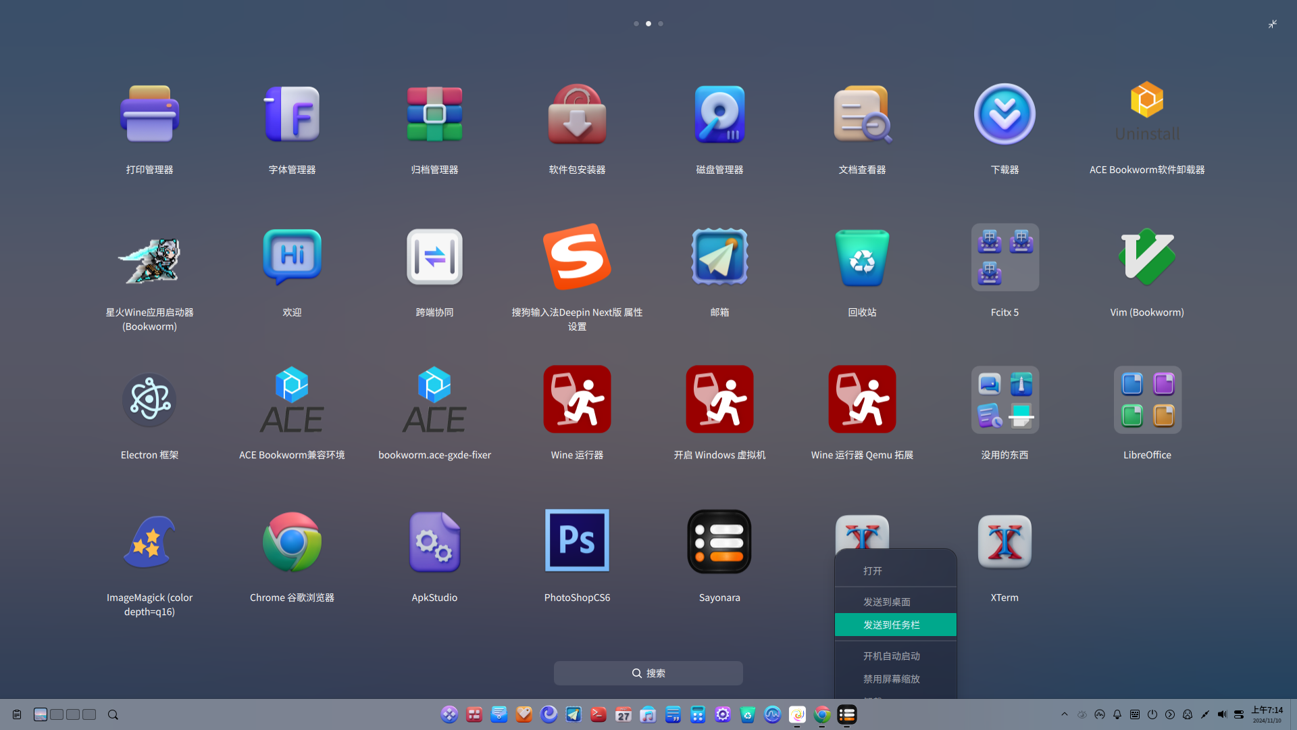Launch Chrome 谷歌浏览器 from launcher grid
The width and height of the screenshot is (1297, 730).
point(292,542)
